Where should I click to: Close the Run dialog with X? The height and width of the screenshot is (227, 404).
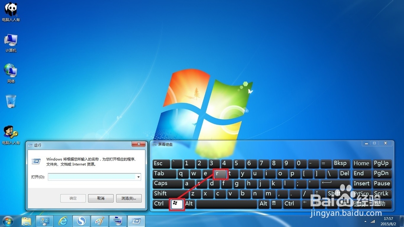point(139,144)
